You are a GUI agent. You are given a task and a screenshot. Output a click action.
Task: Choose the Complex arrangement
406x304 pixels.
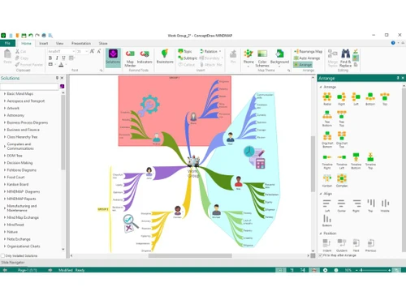point(342,181)
